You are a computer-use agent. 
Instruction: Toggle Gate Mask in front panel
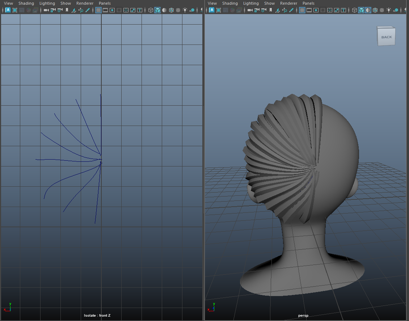[x=119, y=10]
